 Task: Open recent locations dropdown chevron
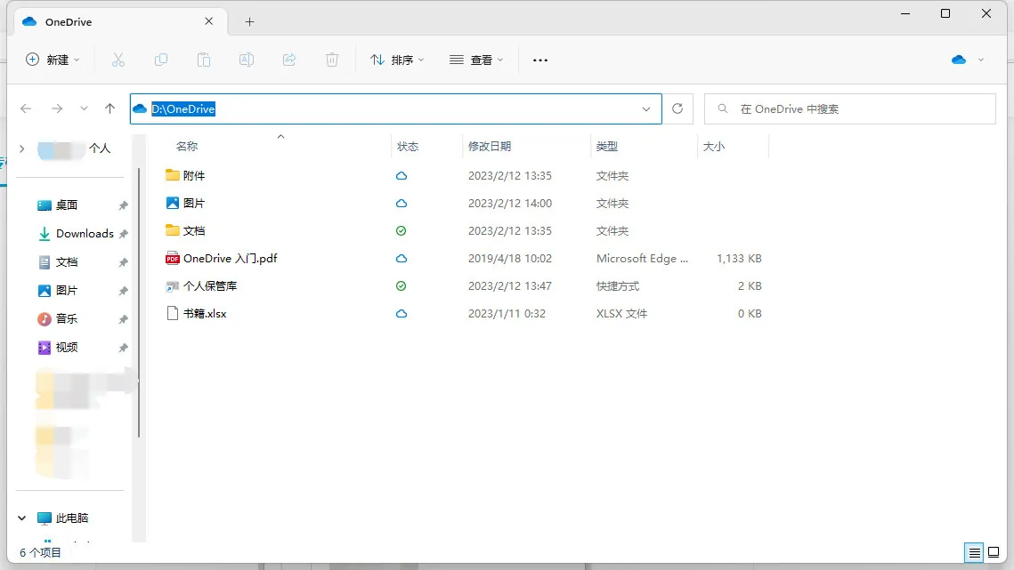[84, 108]
